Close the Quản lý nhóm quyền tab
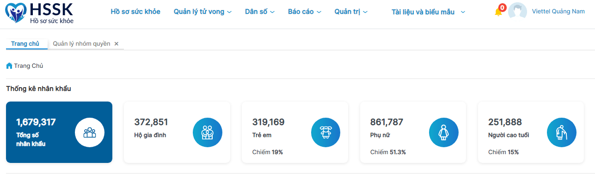595x174 pixels. click(x=117, y=44)
